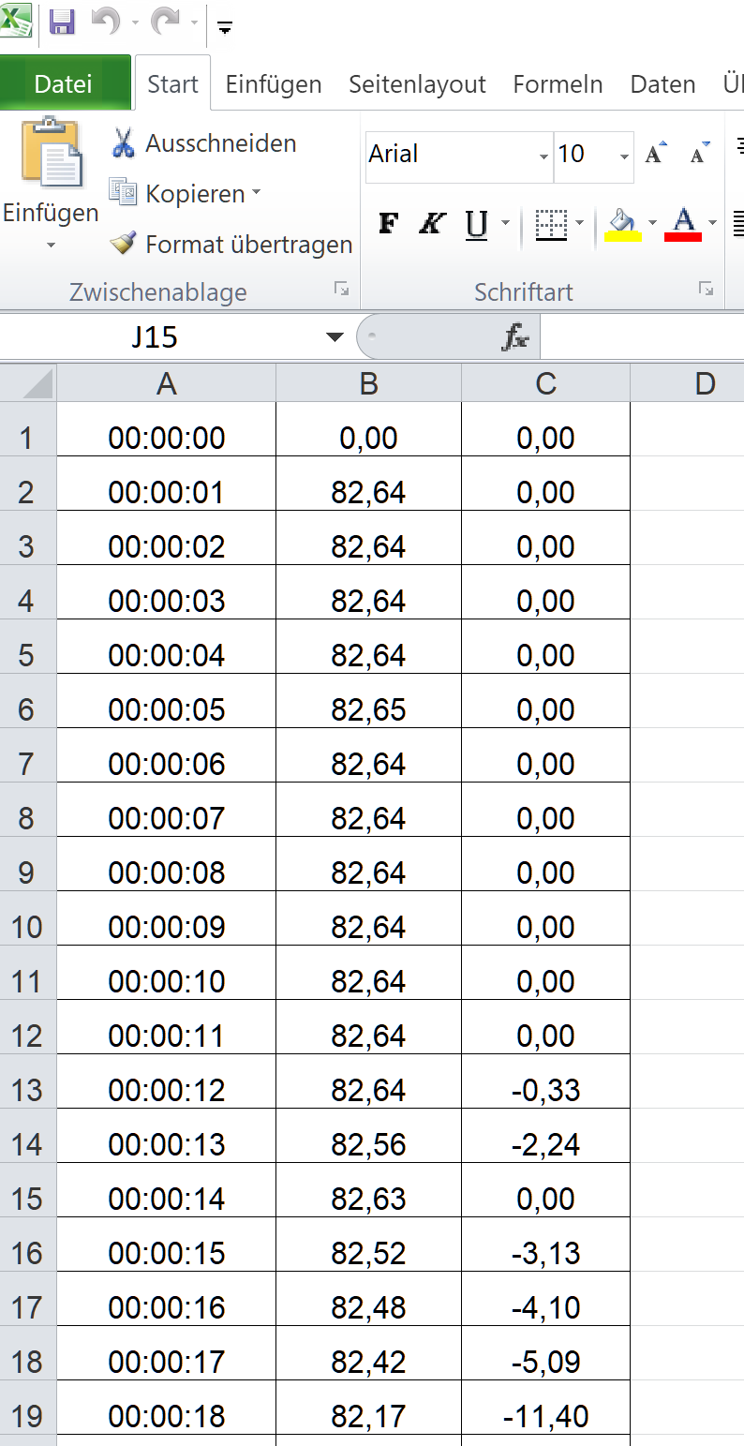Click the Einfügen clipboard icon
This screenshot has height=1446, width=744.
pyautogui.click(x=51, y=155)
